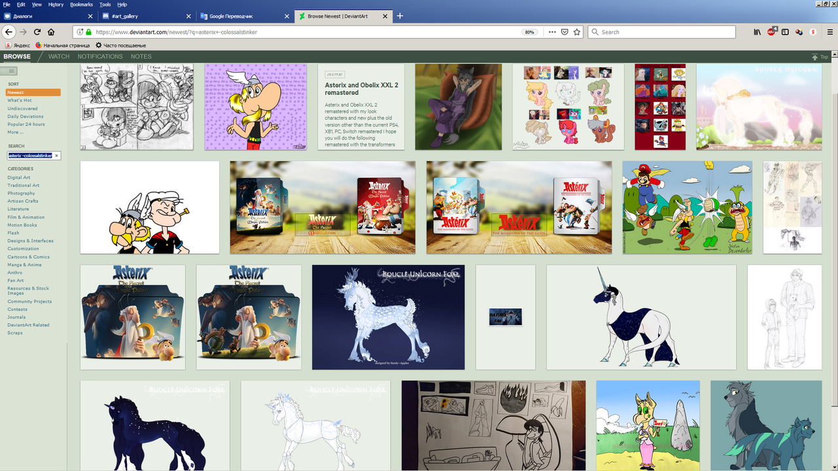Browse the Fan Art category
This screenshot has height=471, width=838.
click(16, 280)
